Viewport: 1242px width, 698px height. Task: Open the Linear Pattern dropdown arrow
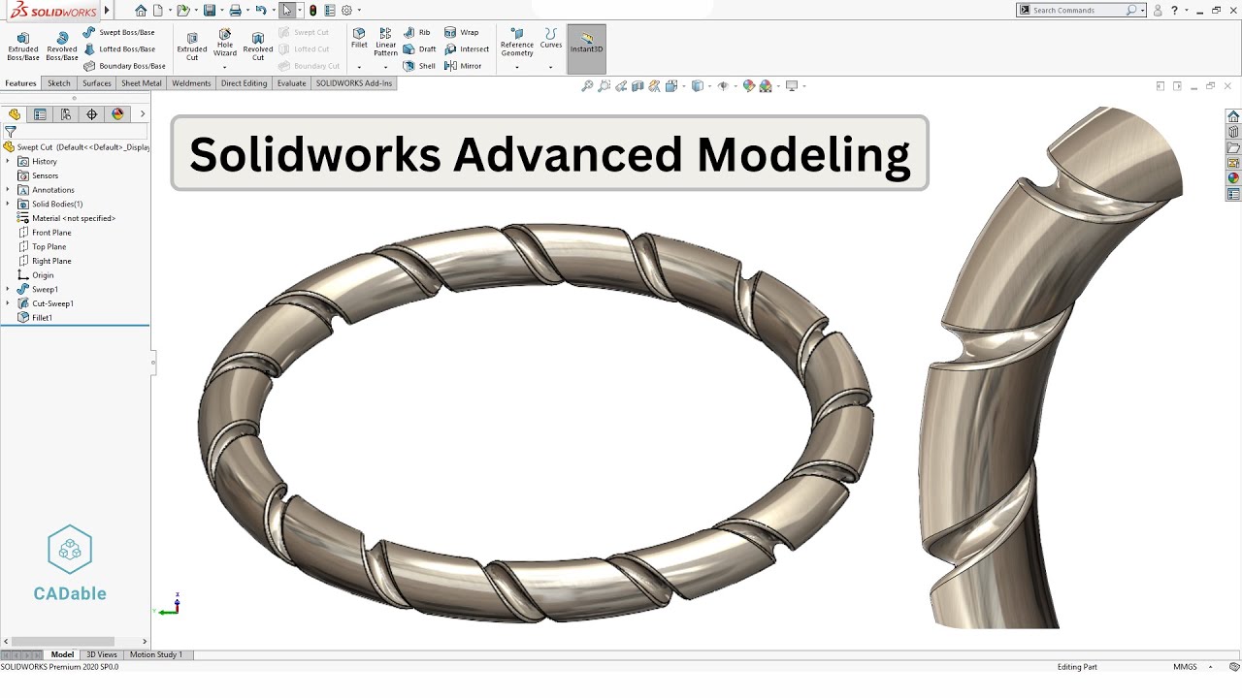[x=386, y=67]
